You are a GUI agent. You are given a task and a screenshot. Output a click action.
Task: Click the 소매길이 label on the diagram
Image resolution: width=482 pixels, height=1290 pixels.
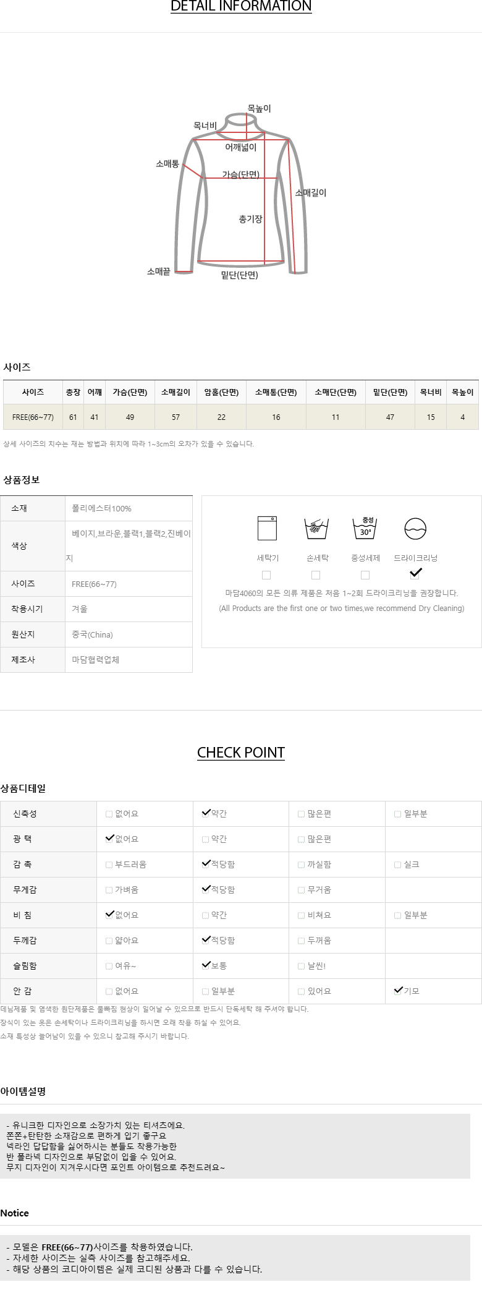[311, 193]
